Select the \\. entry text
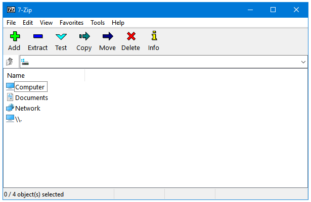311x202 pixels. (18, 119)
